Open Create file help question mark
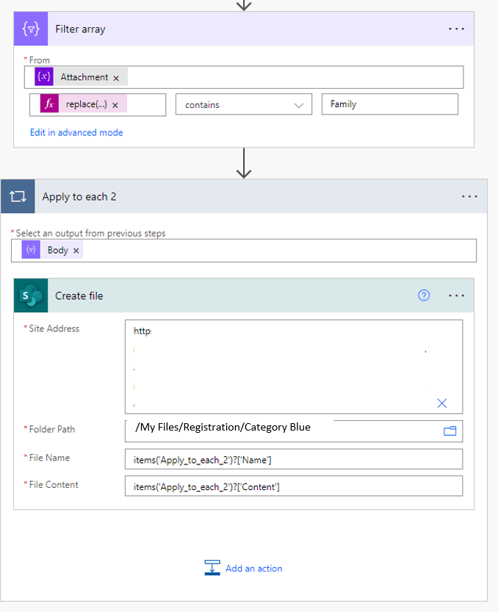The width and height of the screenshot is (498, 612). click(424, 295)
